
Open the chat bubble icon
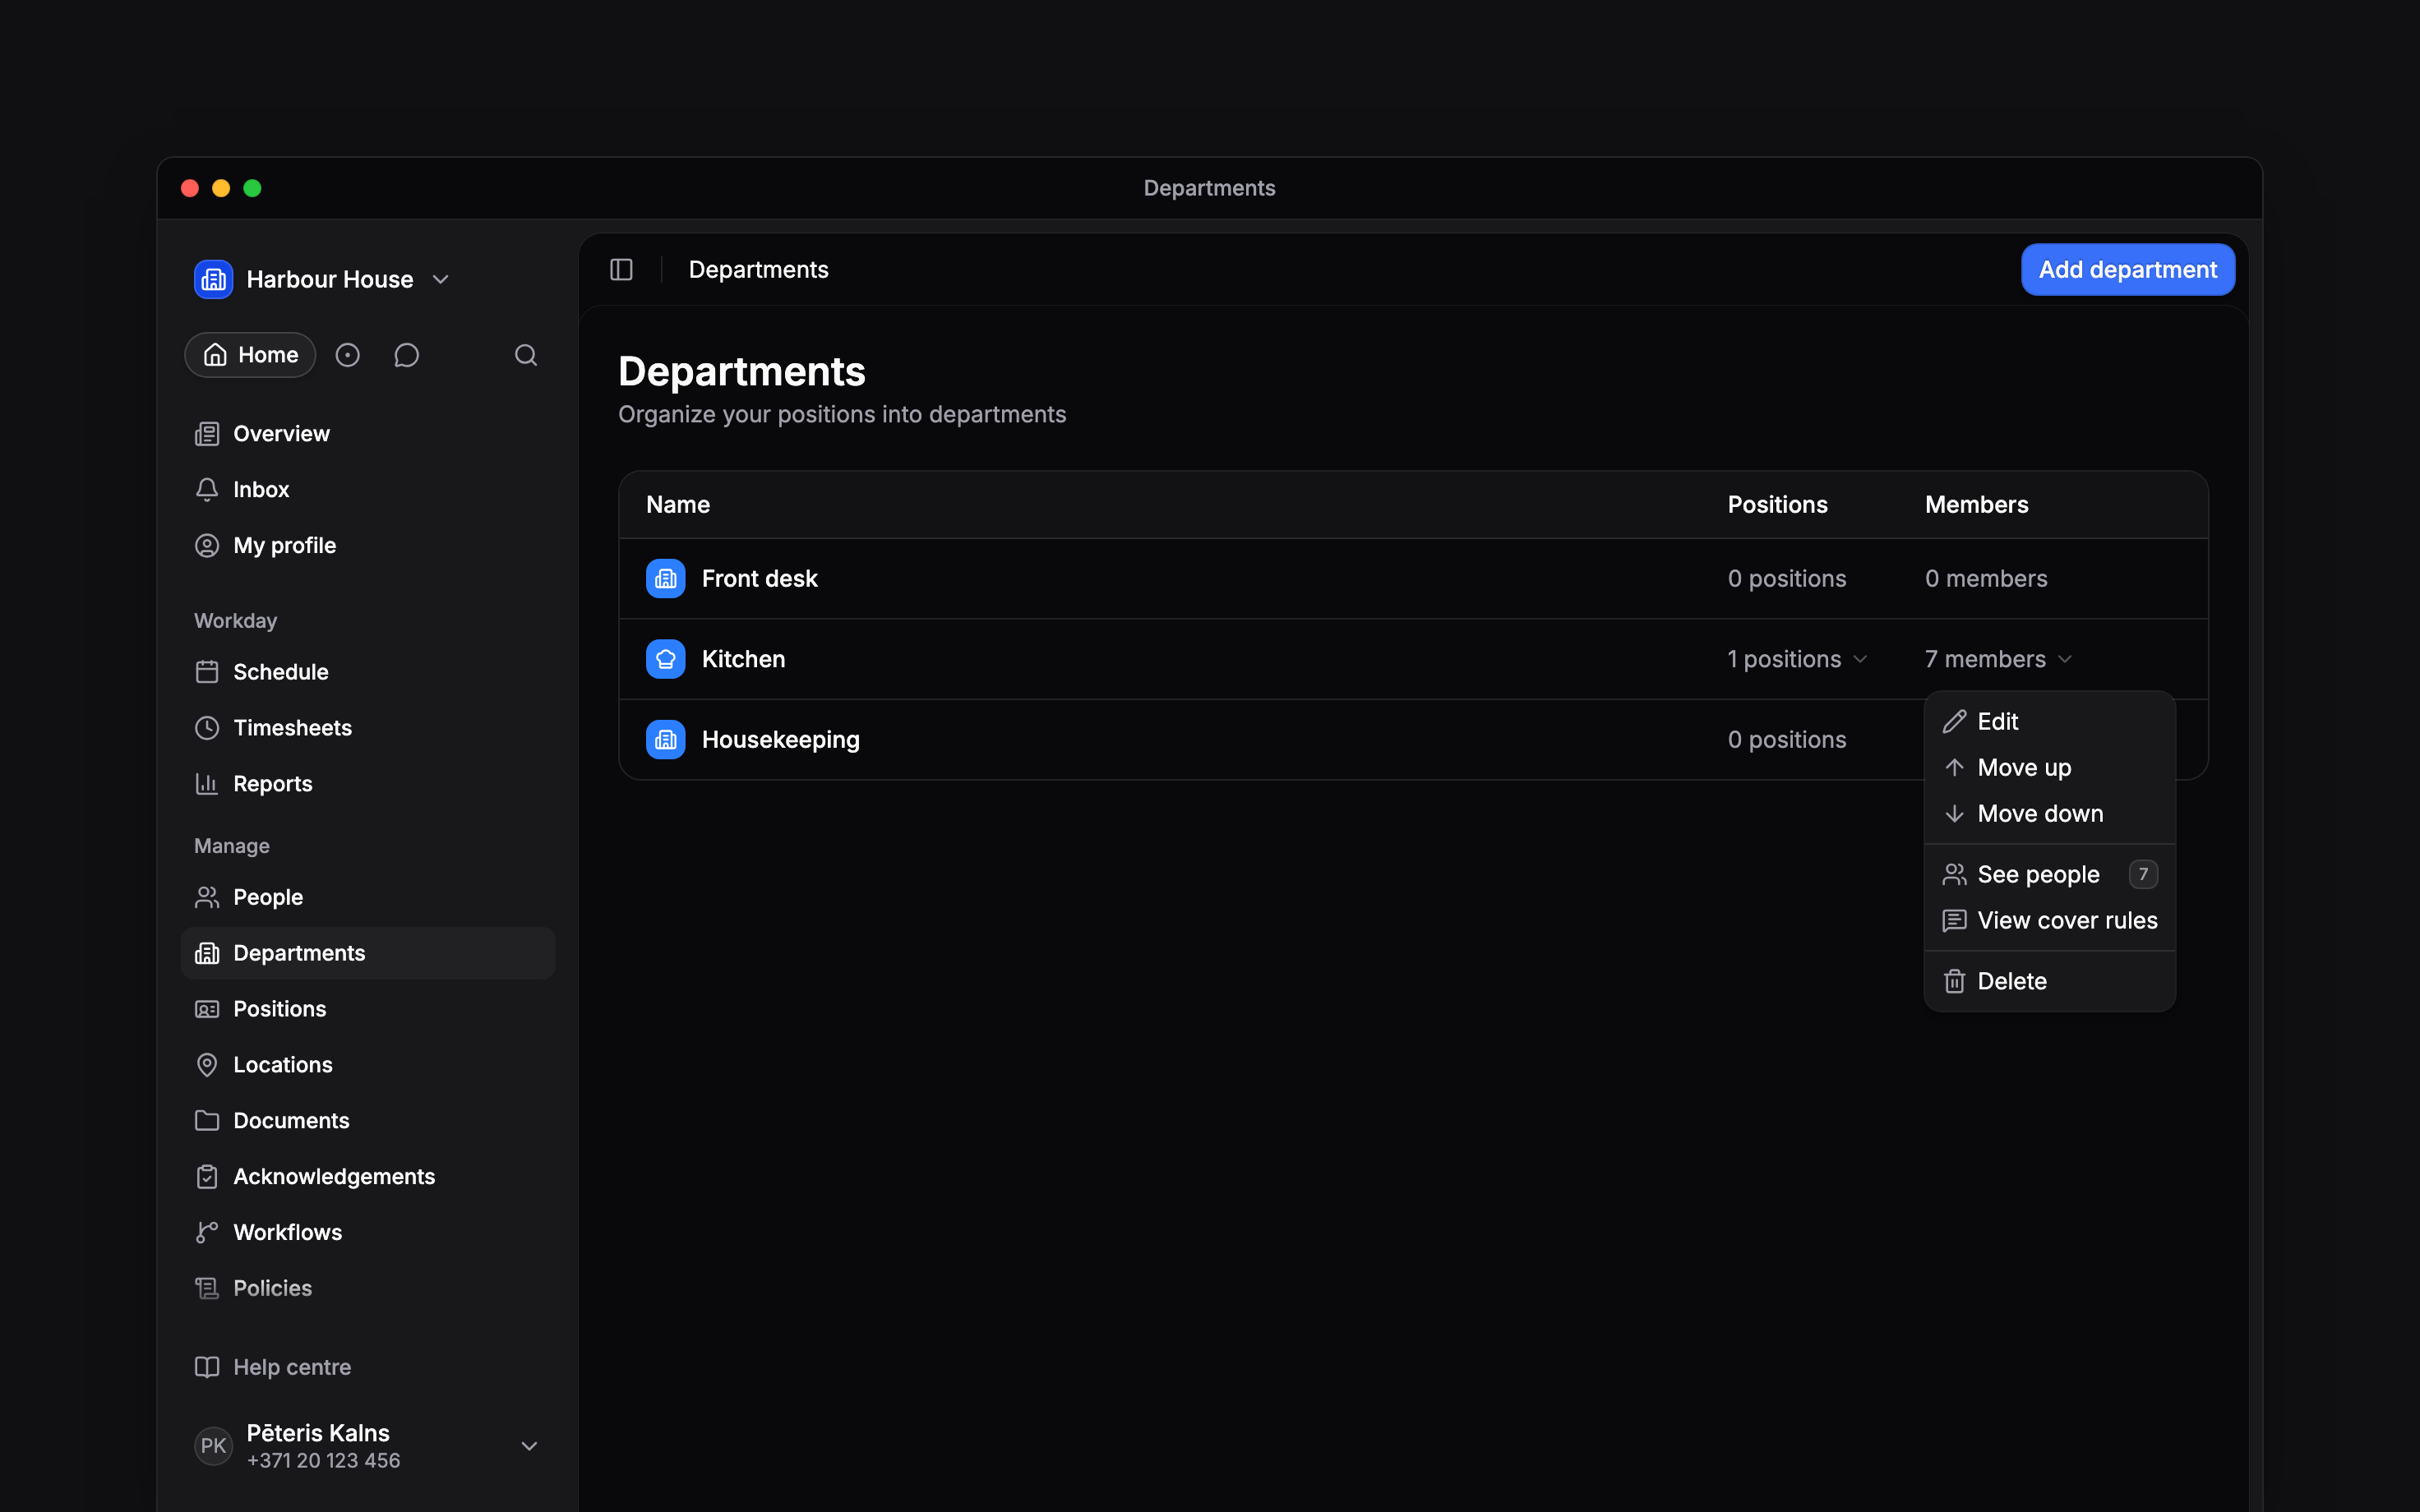click(x=406, y=355)
